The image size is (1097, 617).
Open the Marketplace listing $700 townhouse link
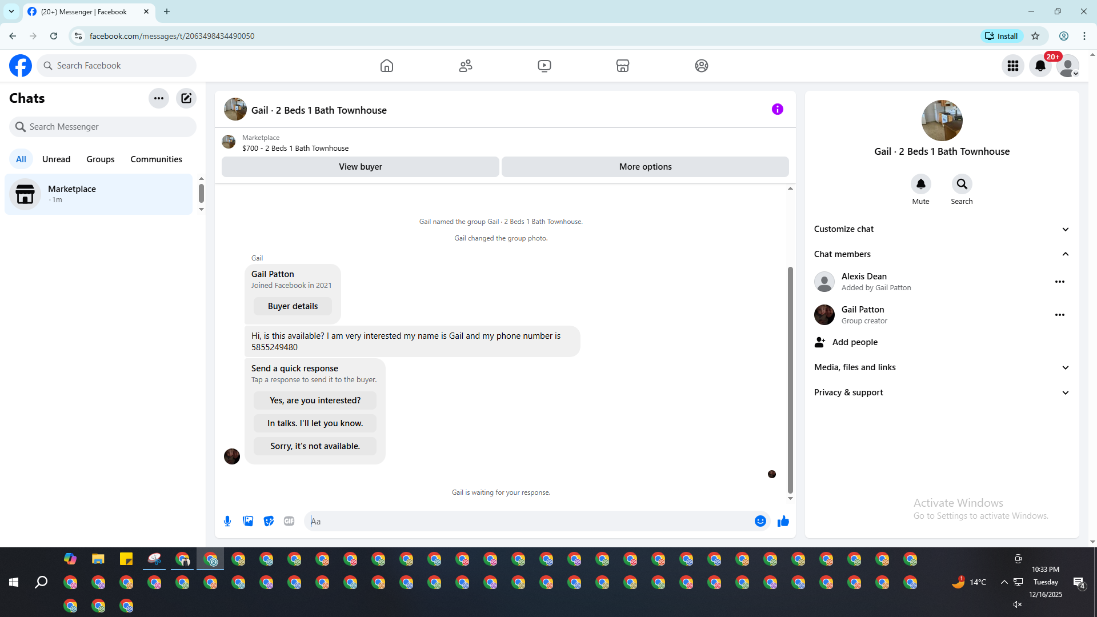coord(295,149)
